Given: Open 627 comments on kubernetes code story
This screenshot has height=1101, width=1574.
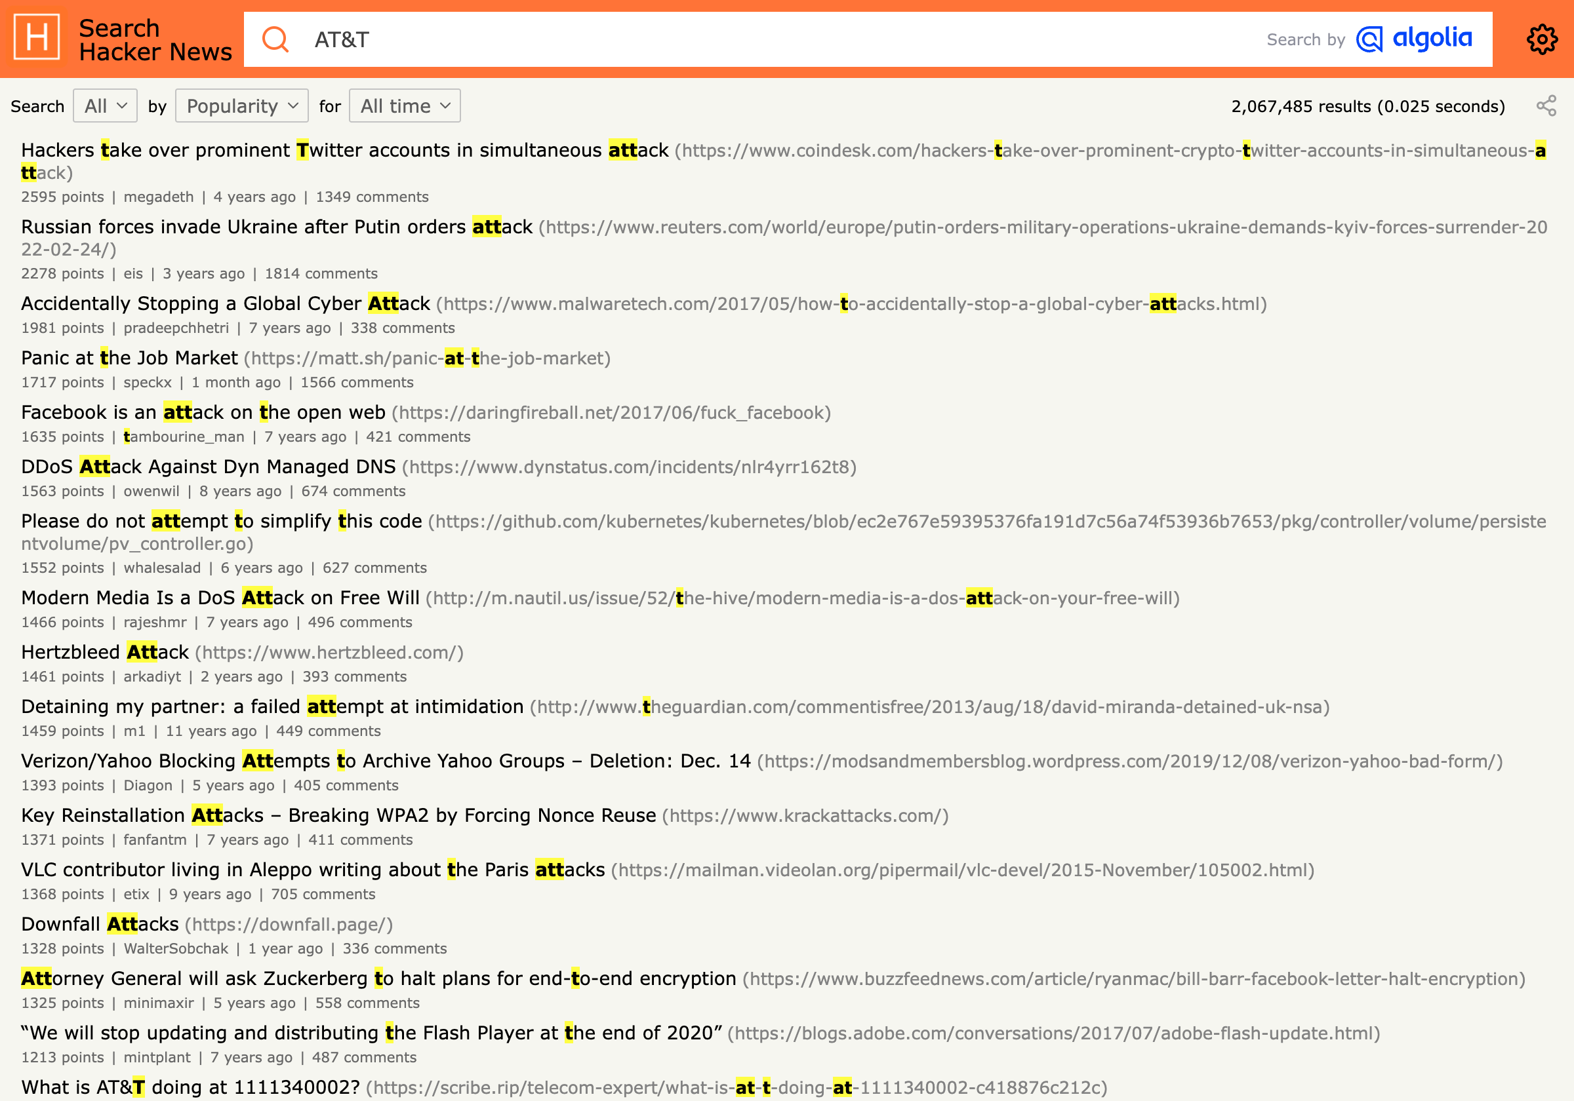Looking at the screenshot, I should (374, 568).
